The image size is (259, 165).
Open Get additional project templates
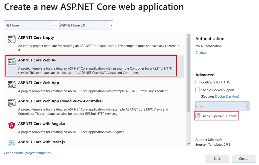pos(27,153)
